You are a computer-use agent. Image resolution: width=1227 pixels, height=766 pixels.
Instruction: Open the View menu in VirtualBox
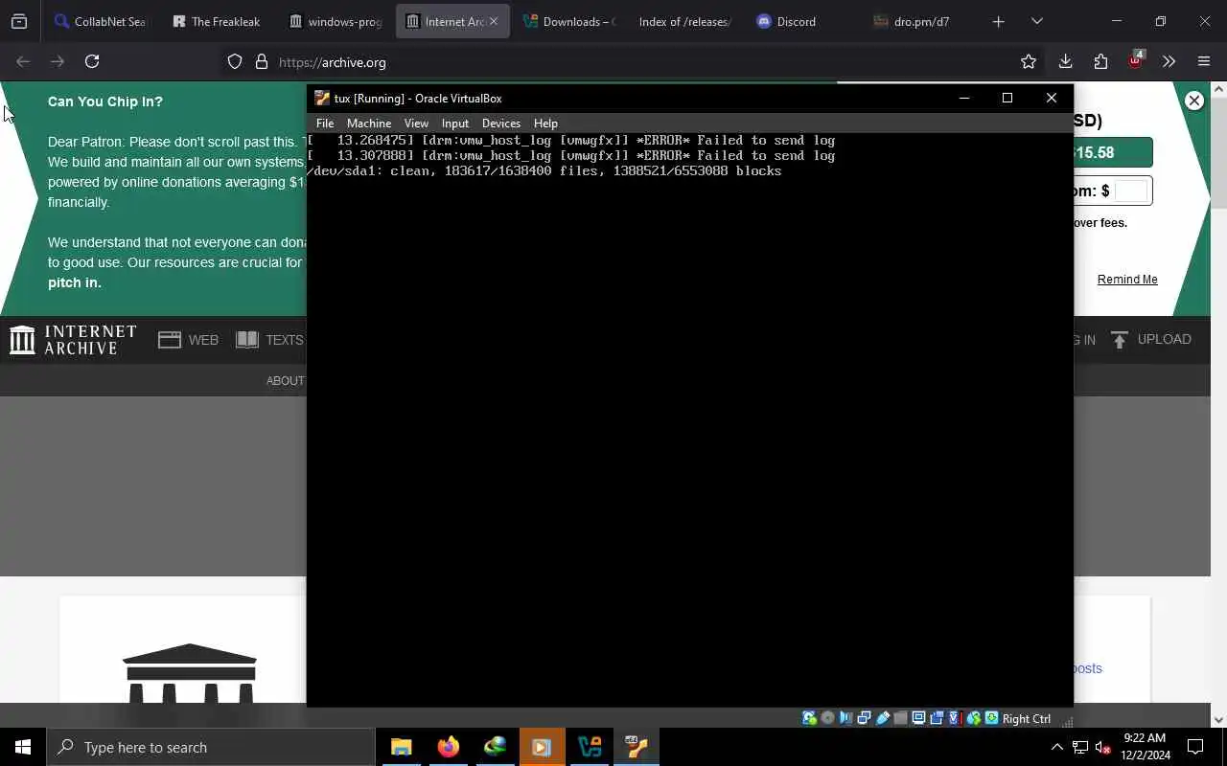416,123
